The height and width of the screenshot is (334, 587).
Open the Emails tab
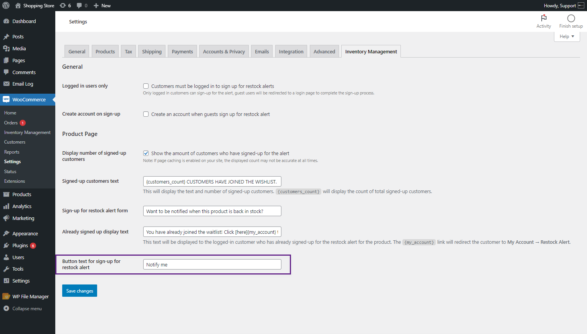[262, 51]
